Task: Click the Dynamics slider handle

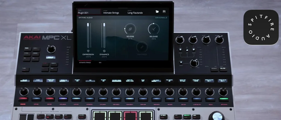Action: (x=104, y=25)
